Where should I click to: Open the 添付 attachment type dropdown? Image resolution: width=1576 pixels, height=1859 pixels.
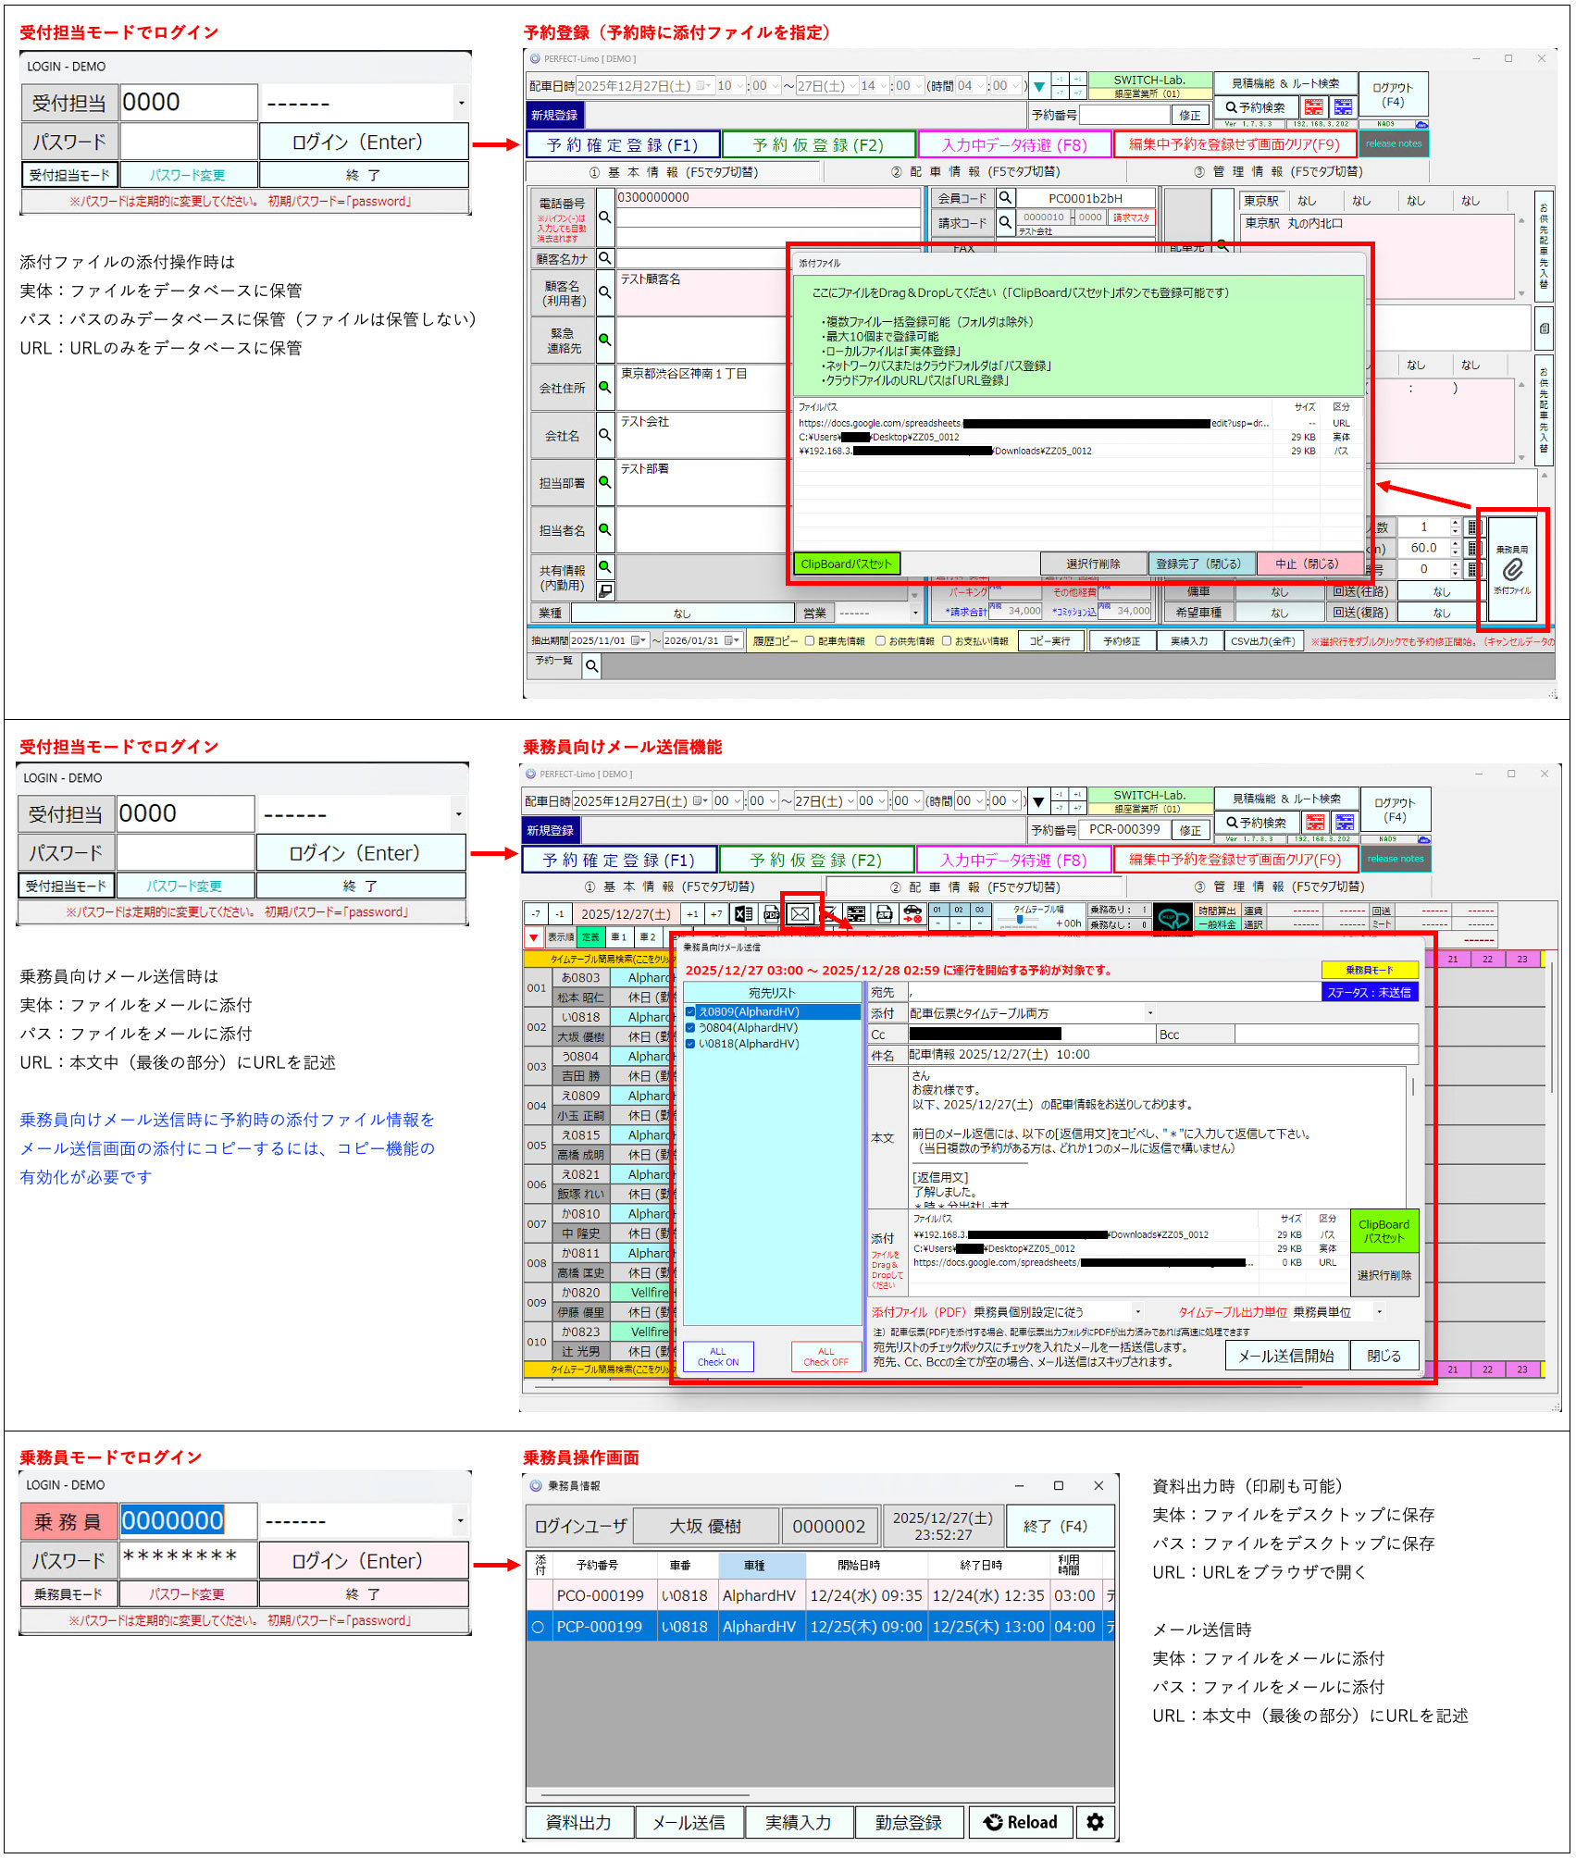[x=1149, y=1013]
